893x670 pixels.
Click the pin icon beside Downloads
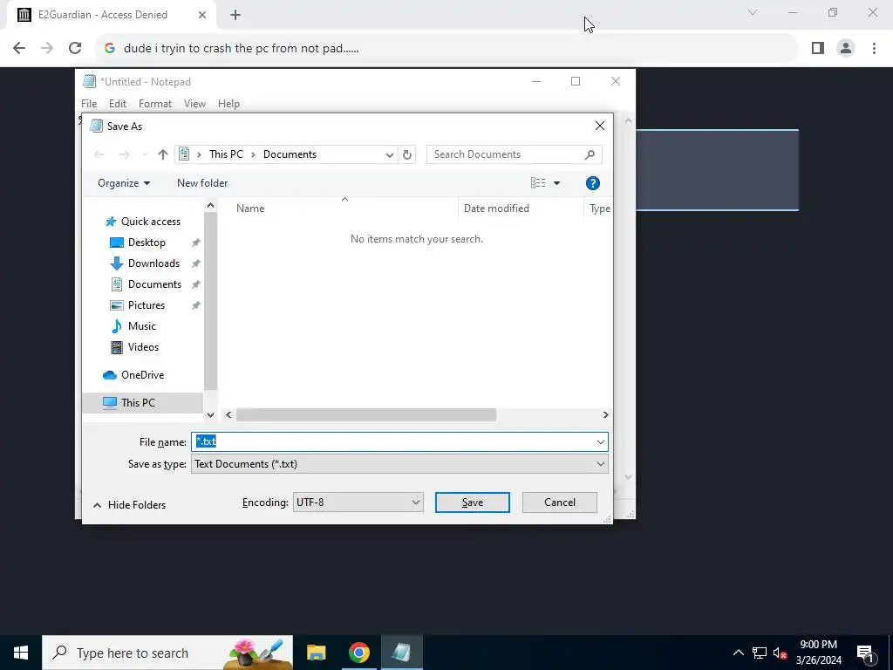195,263
